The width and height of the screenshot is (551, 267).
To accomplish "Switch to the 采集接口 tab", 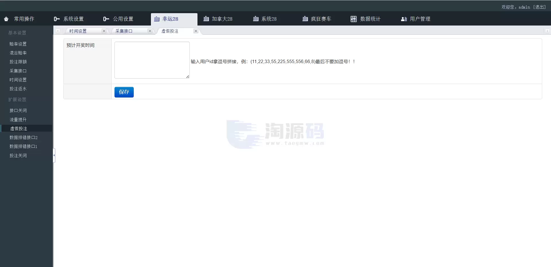I will [x=124, y=31].
